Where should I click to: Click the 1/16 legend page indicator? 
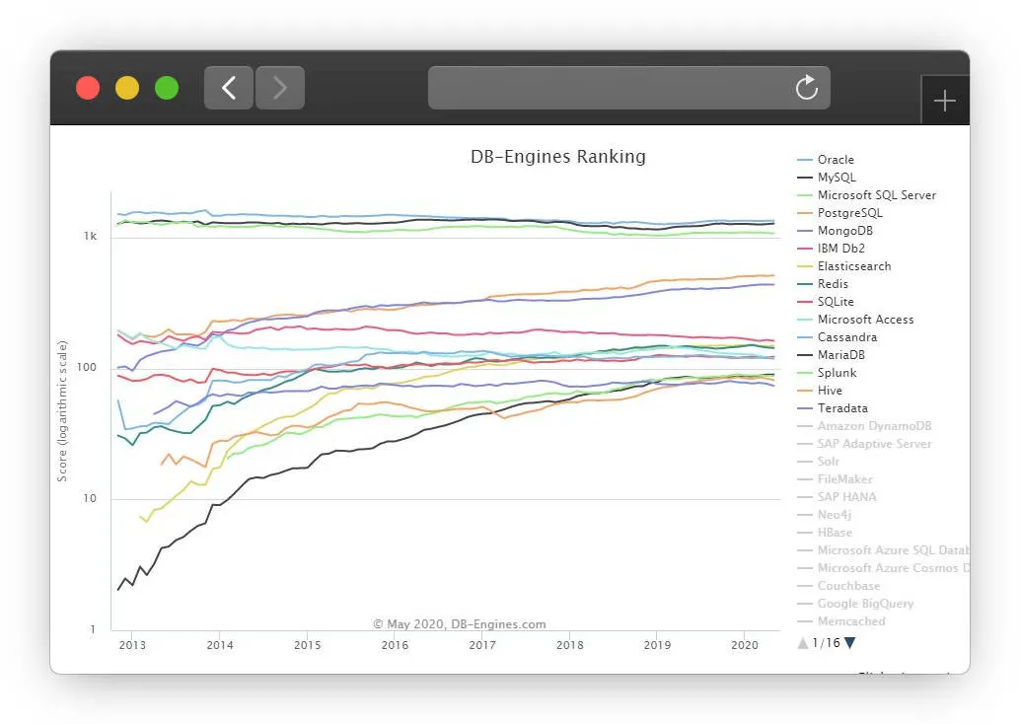tap(826, 643)
